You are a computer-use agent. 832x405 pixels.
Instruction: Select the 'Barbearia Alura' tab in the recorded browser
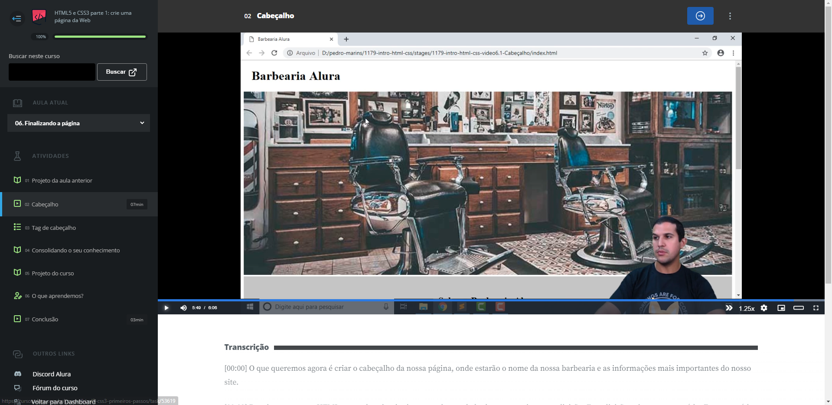tap(290, 39)
